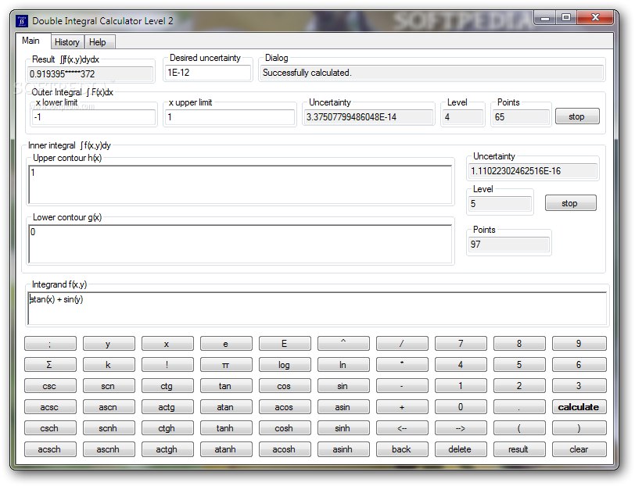Insert the Σ summation symbol

tap(50, 365)
